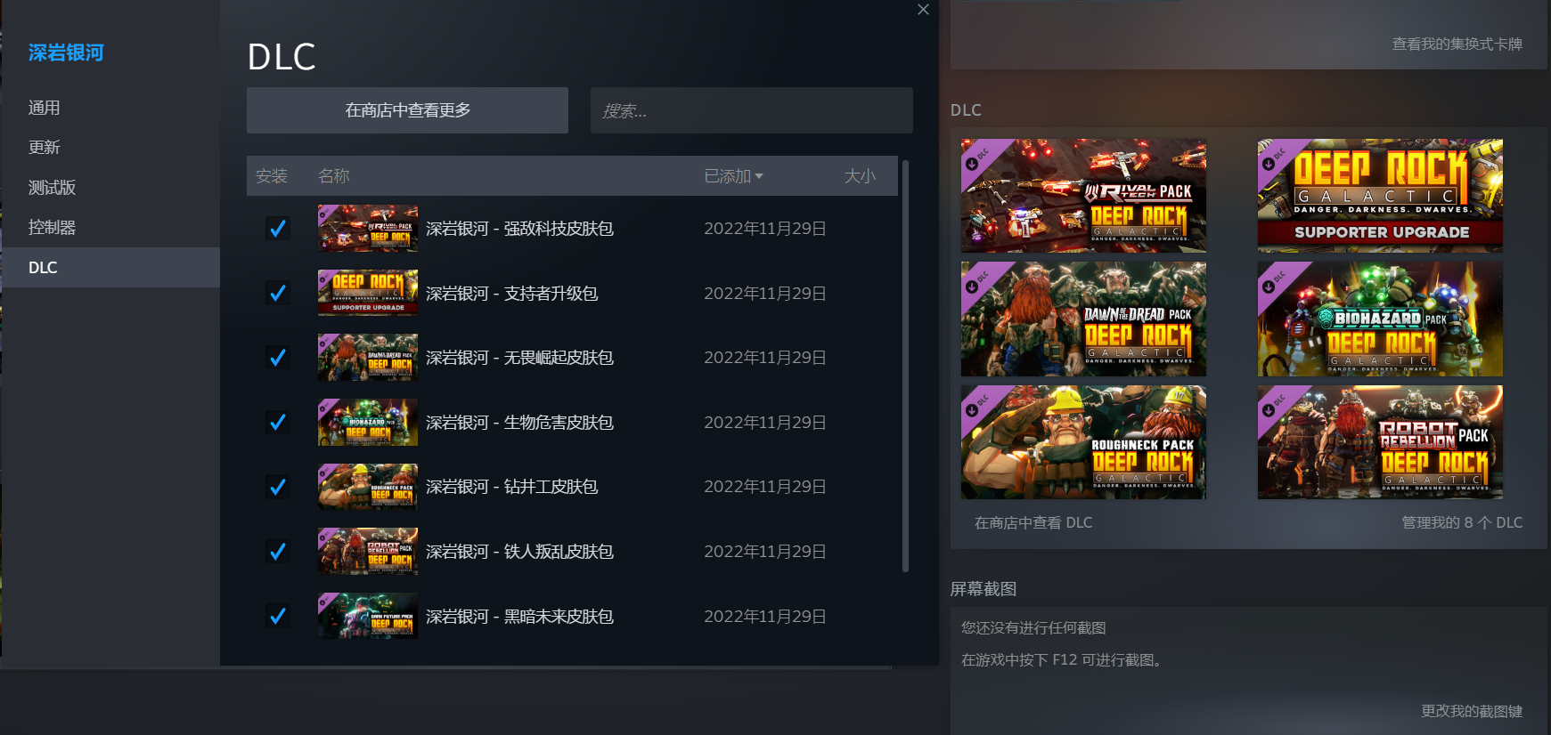Open Supporter Upgrade card in library

pyautogui.click(x=1380, y=196)
